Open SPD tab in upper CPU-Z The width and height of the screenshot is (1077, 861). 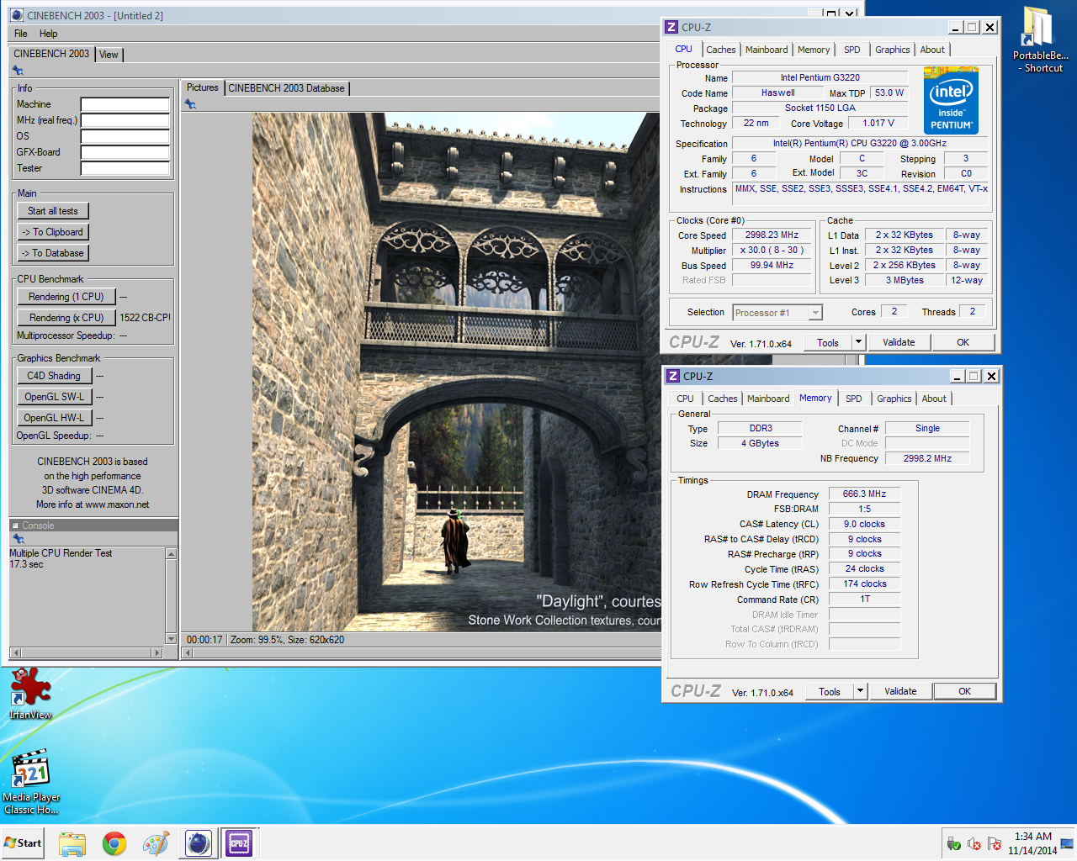click(x=852, y=50)
